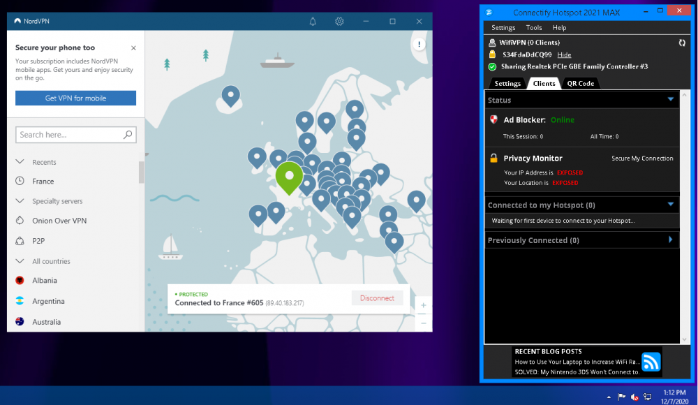Zoom in on the map
This screenshot has height=405, width=698.
[x=423, y=305]
